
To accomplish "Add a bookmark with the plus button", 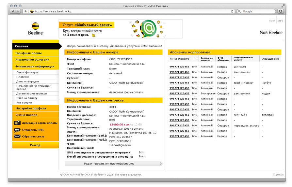I will coord(25,11).
